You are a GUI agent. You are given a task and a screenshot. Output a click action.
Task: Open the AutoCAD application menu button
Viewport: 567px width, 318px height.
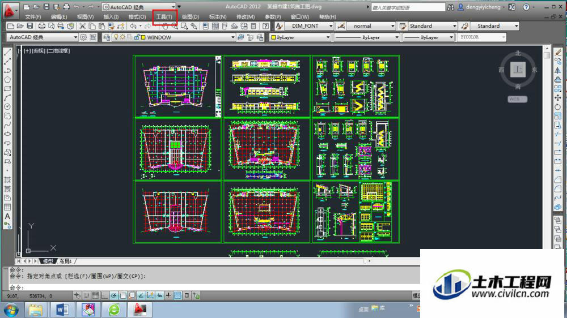[10, 10]
